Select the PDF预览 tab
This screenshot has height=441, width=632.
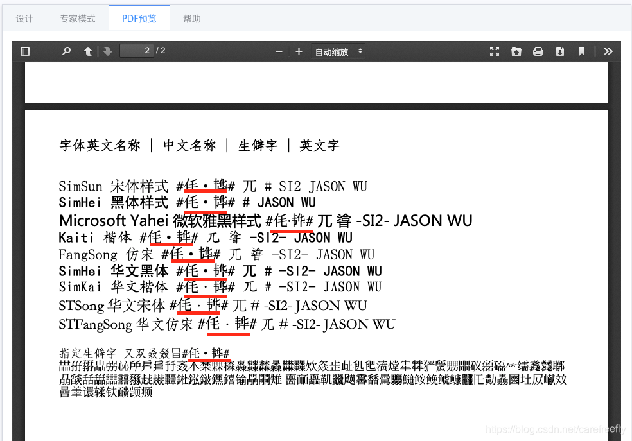(x=139, y=19)
